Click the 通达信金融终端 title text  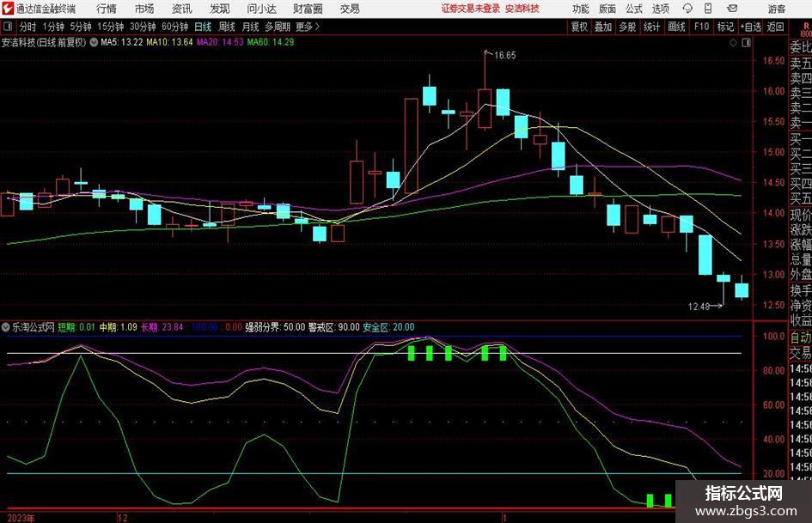[x=46, y=9]
